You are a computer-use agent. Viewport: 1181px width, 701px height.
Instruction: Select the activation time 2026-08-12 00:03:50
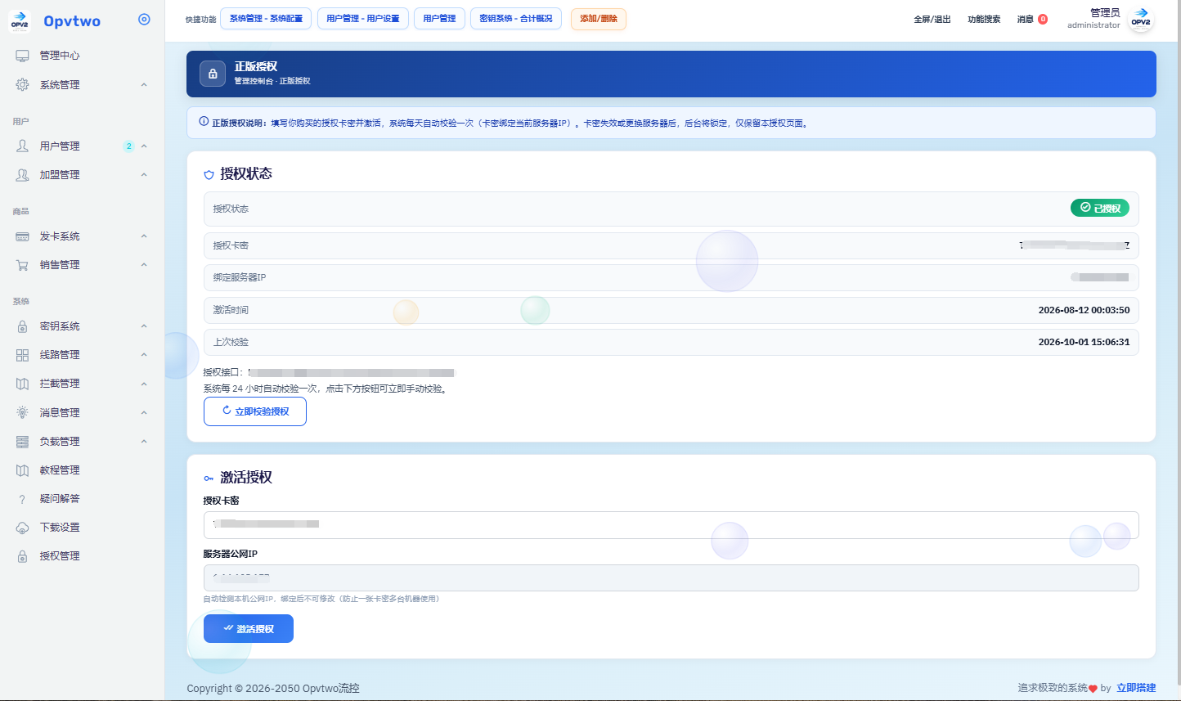pyautogui.click(x=1084, y=311)
